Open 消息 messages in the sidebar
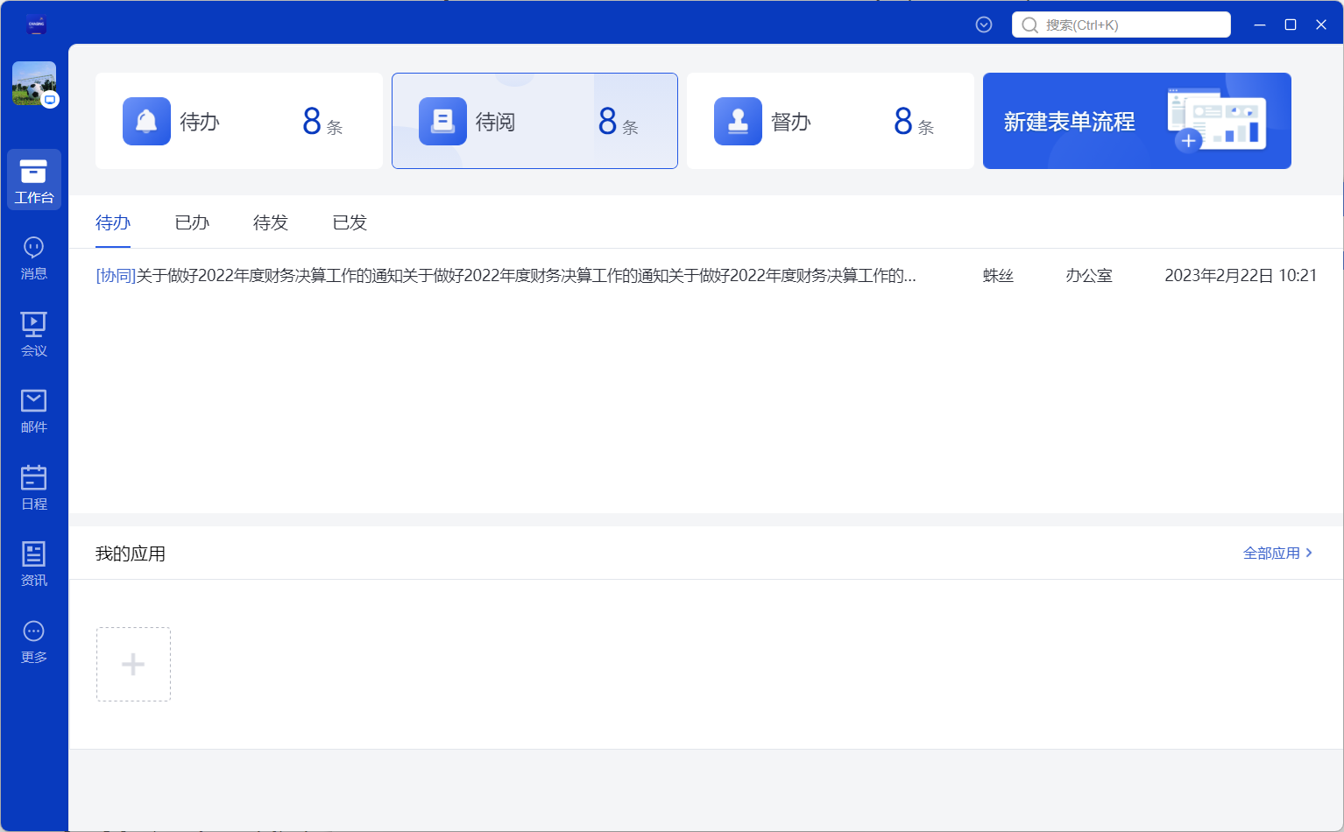 (34, 257)
